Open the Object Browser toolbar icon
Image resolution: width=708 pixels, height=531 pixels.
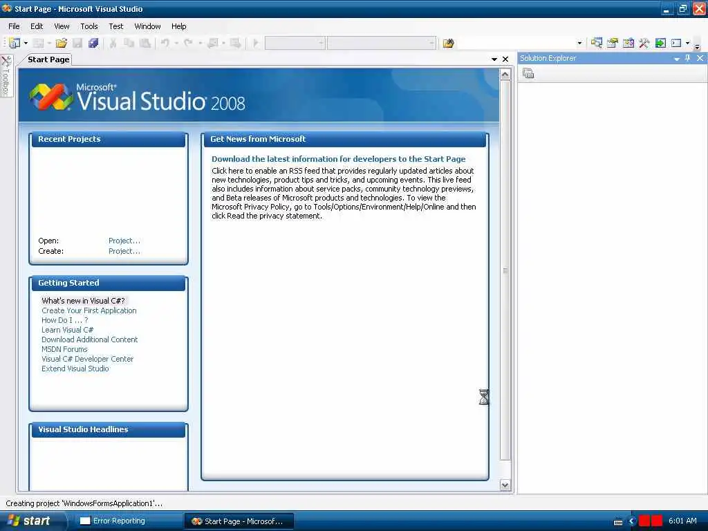(x=628, y=44)
